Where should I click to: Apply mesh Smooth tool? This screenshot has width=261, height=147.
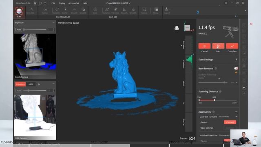click(124, 11)
